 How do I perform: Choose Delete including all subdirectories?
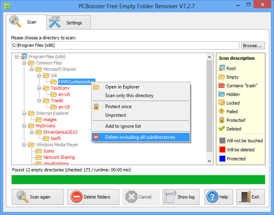pyautogui.click(x=141, y=137)
